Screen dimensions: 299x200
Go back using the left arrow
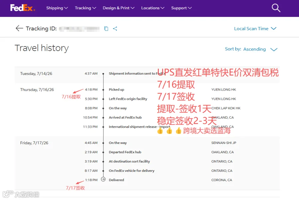pos(19,28)
